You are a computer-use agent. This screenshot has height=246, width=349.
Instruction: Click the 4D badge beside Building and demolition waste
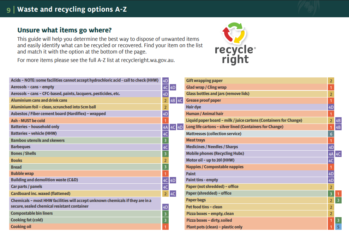(x=173, y=180)
